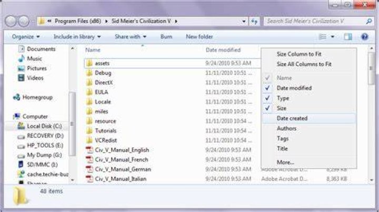Open view options dropdown arrow
The height and width of the screenshot is (212, 379).
click(332, 37)
